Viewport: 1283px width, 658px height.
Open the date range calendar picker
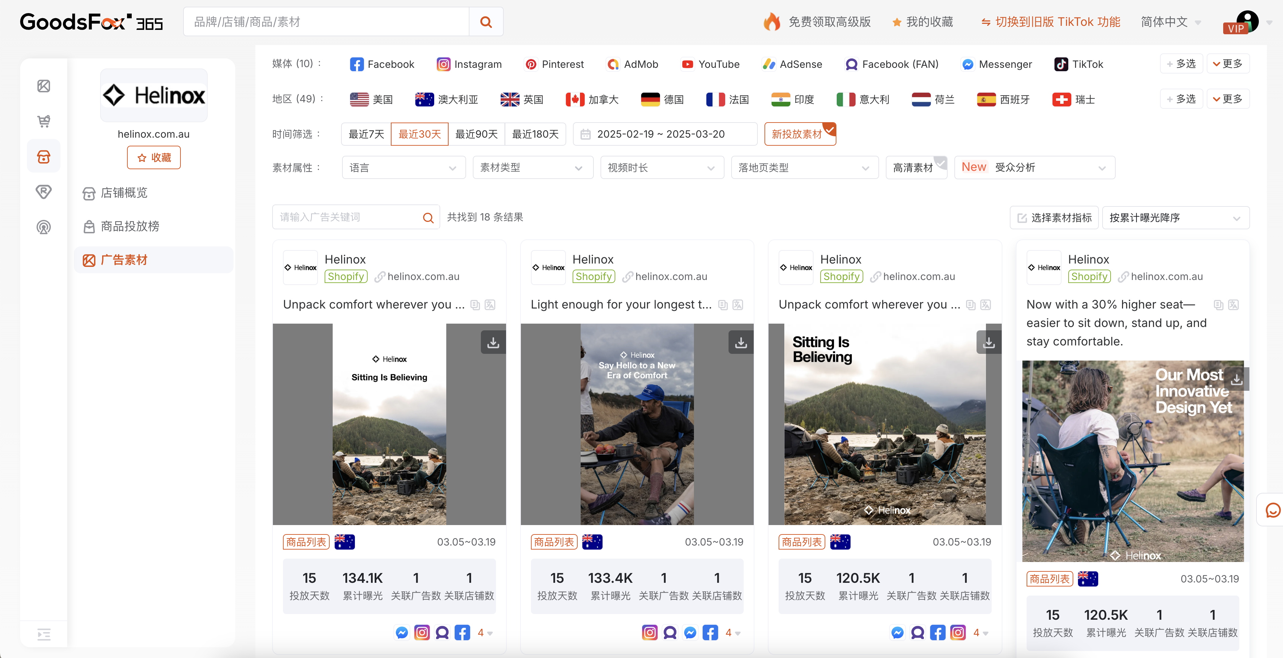[665, 134]
